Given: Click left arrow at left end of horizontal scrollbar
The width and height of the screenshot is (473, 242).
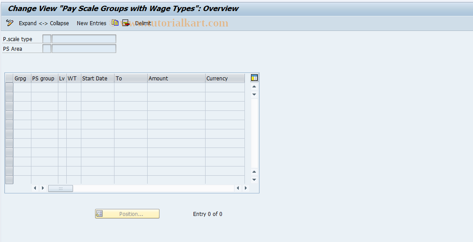Looking at the screenshot, I should pyautogui.click(x=35, y=188).
